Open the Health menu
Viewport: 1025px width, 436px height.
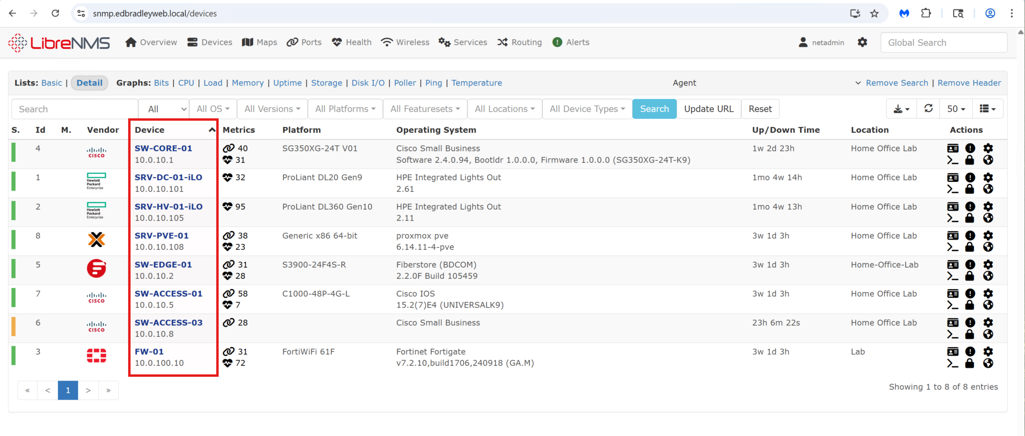(352, 43)
